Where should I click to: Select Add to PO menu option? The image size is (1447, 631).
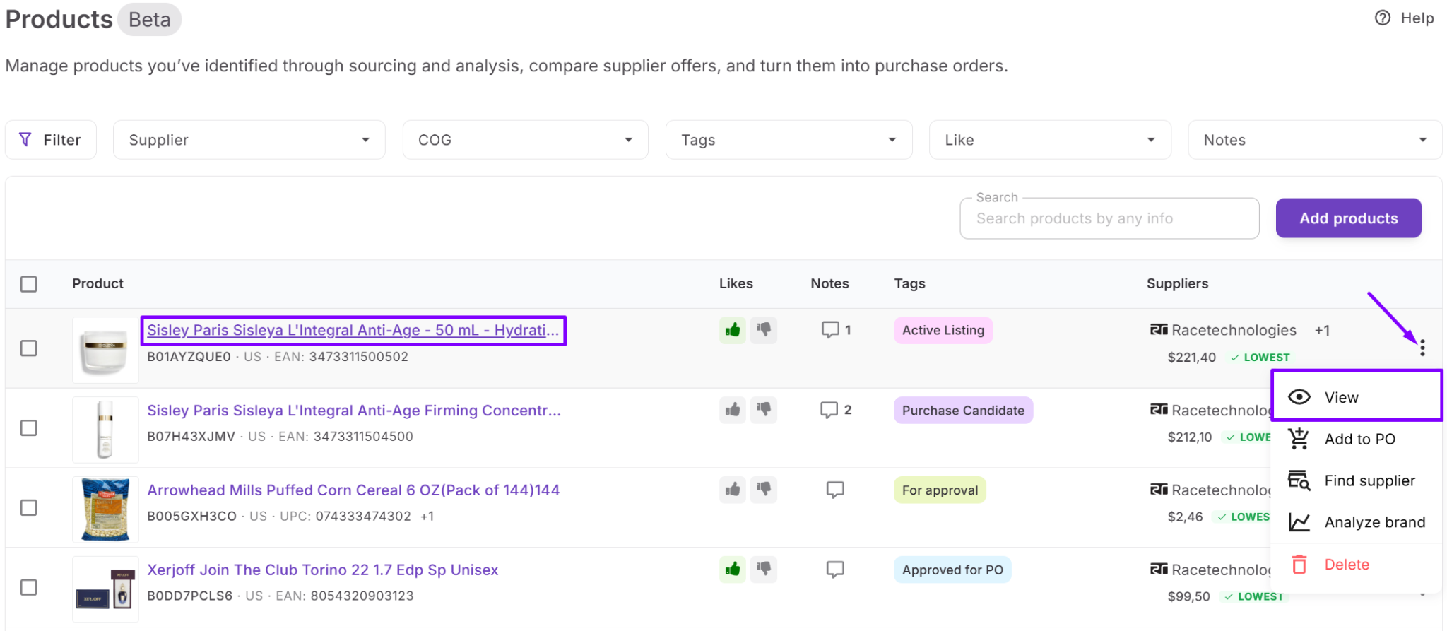pyautogui.click(x=1359, y=439)
